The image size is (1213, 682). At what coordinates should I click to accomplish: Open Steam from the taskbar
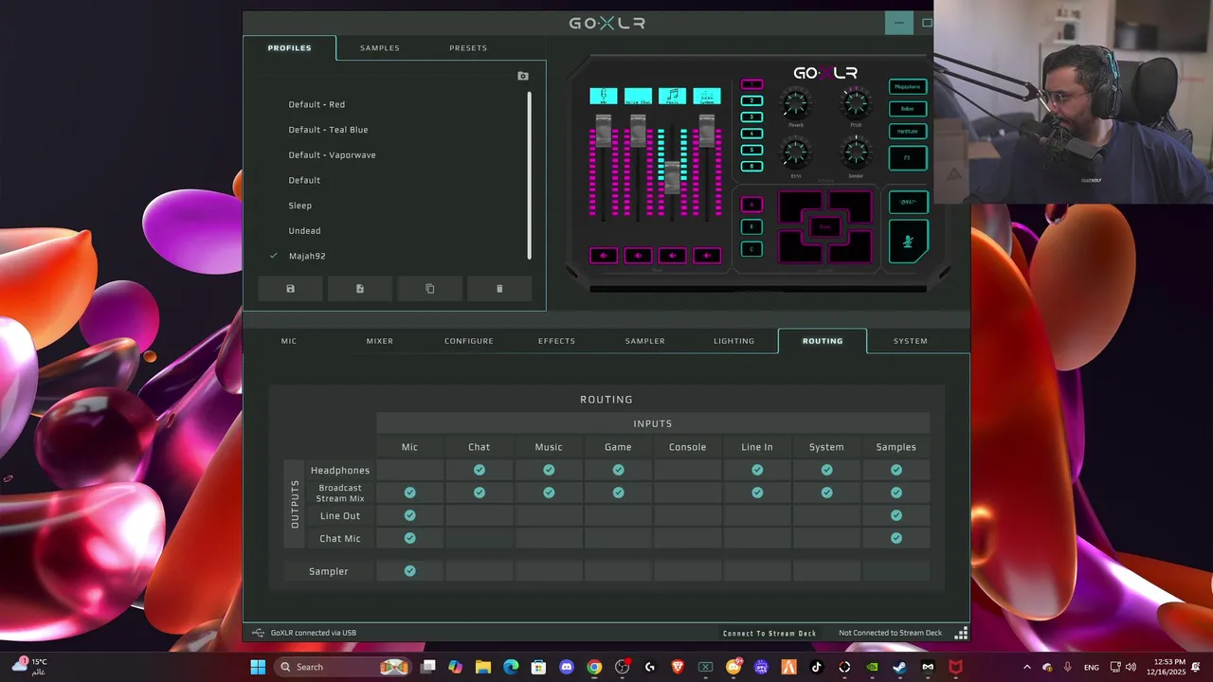coord(899,667)
